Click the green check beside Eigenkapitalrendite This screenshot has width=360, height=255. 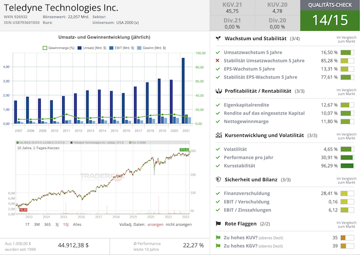[218, 105]
